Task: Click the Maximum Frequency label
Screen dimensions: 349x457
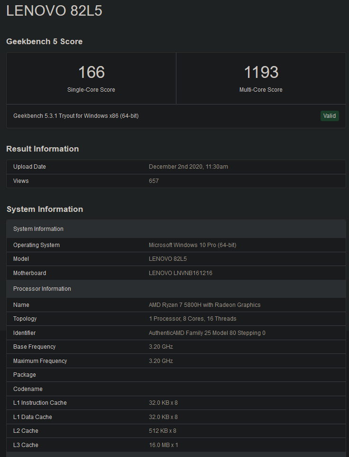Action: [40, 361]
